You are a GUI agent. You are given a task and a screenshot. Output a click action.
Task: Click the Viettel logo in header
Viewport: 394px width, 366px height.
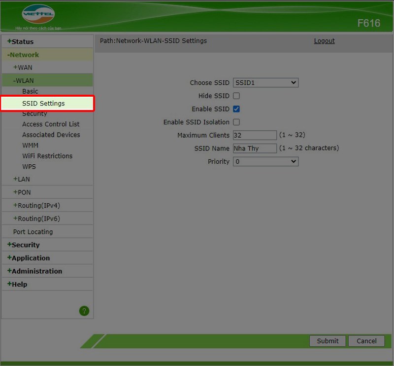[38, 15]
